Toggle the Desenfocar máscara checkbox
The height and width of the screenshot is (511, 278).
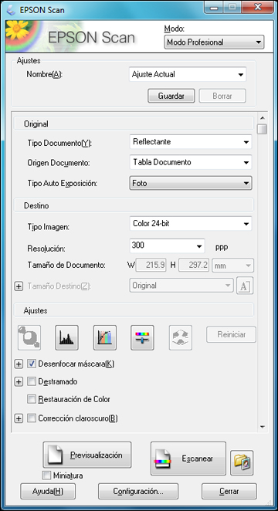click(32, 364)
